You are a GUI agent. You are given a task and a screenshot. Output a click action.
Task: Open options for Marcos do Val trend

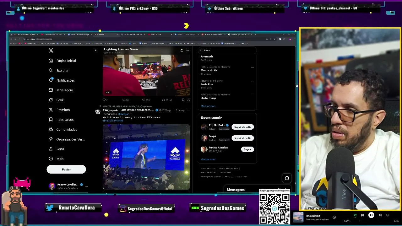coord(252,67)
